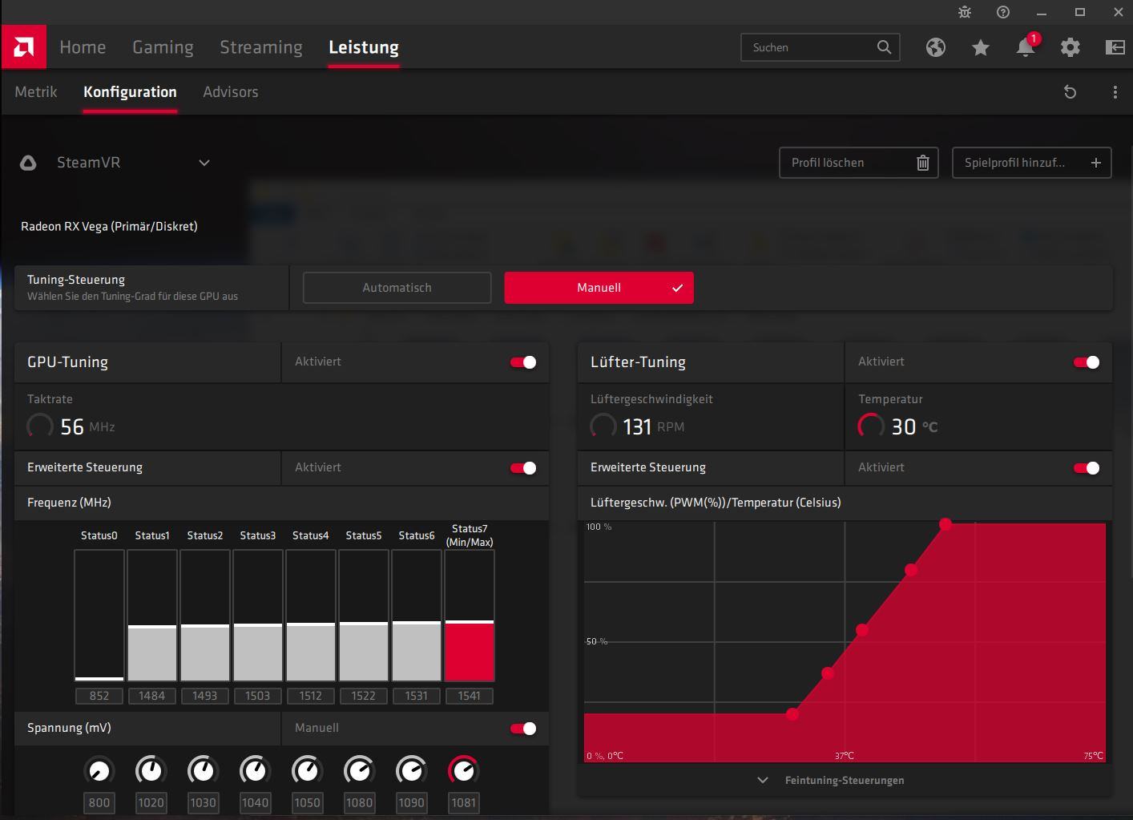1133x820 pixels.
Task: Choose the Manuell tuning button
Action: 599,288
